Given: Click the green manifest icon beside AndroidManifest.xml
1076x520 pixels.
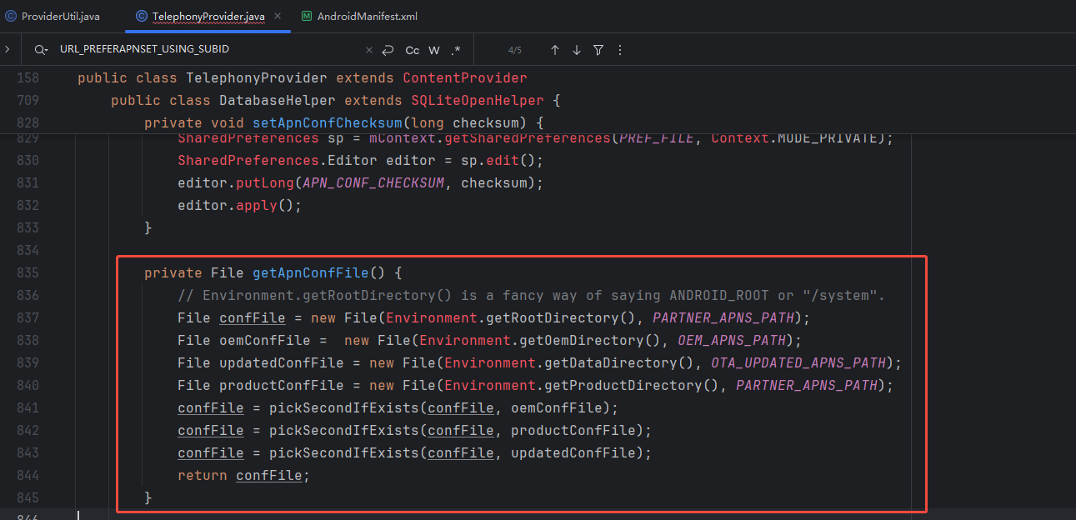Looking at the screenshot, I should click(307, 16).
